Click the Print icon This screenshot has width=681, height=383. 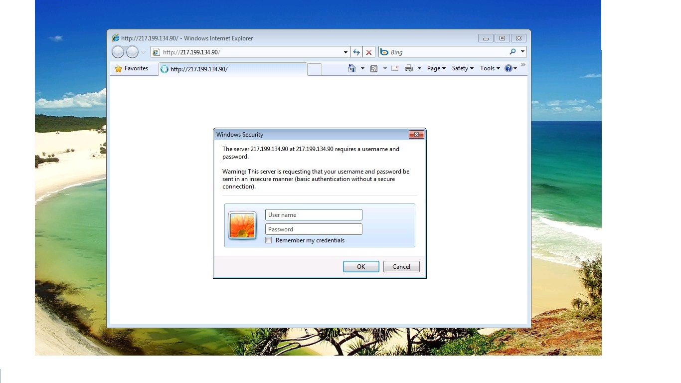[409, 68]
